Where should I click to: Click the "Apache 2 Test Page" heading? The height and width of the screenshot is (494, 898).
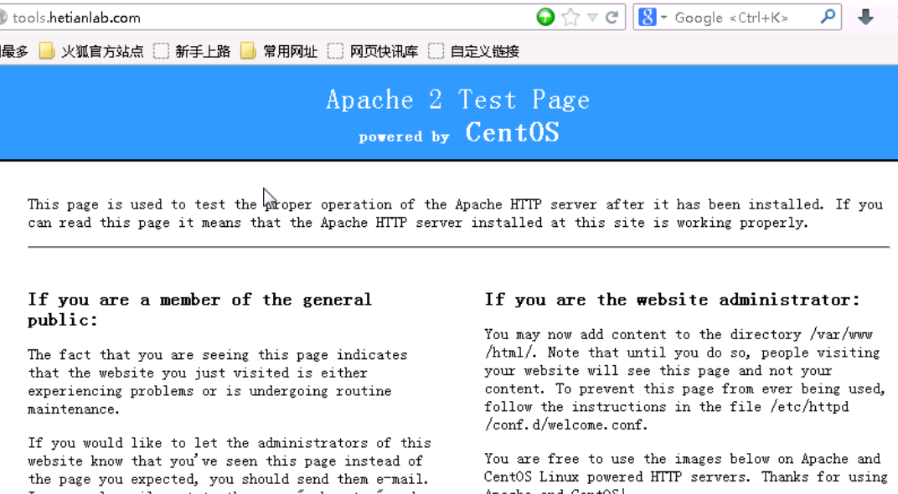pyautogui.click(x=457, y=100)
